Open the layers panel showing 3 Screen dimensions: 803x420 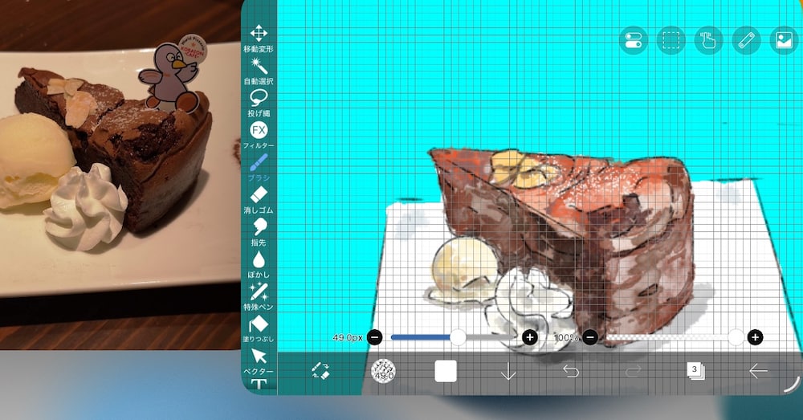[695, 370]
